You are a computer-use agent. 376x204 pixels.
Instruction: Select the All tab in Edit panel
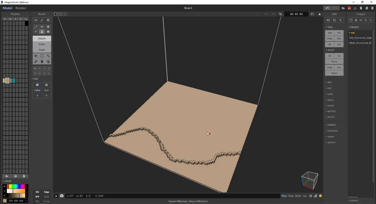(x=328, y=20)
